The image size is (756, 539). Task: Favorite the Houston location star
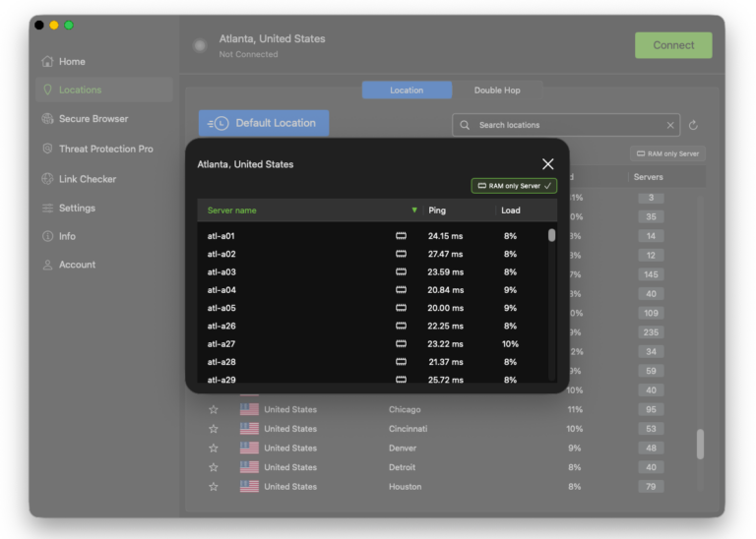[x=214, y=487]
